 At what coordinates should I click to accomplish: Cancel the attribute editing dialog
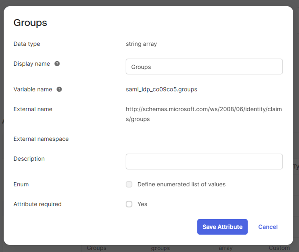point(268,227)
